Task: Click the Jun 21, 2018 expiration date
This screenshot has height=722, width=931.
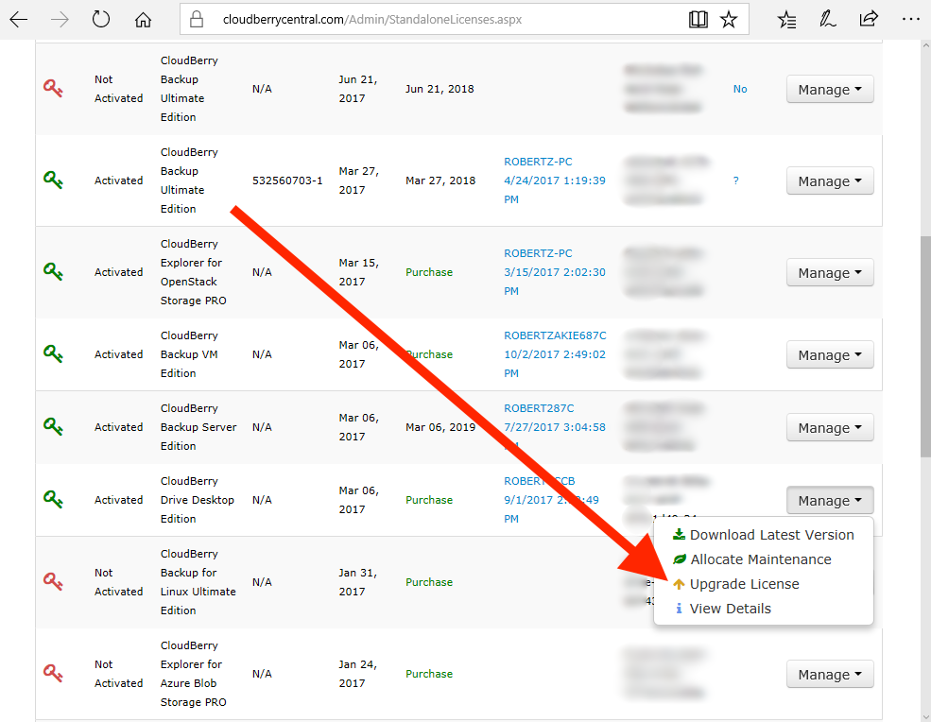Action: [x=440, y=89]
